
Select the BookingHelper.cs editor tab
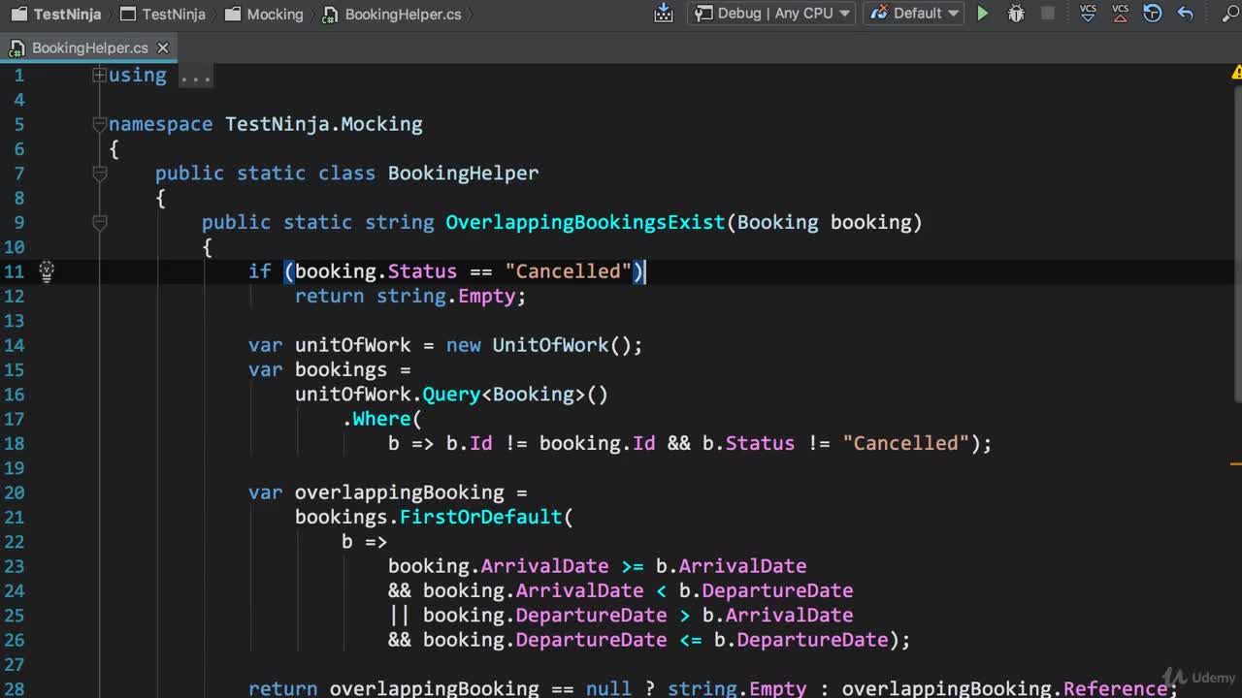tap(90, 48)
